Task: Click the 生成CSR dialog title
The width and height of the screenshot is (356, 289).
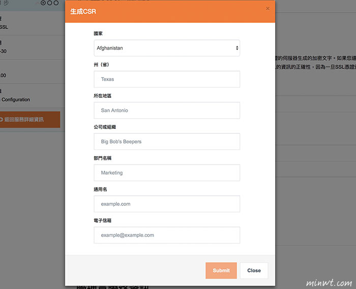Action: [83, 11]
